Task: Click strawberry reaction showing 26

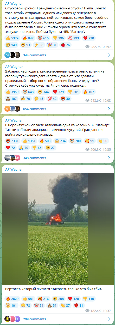Action: (x=65, y=45)
